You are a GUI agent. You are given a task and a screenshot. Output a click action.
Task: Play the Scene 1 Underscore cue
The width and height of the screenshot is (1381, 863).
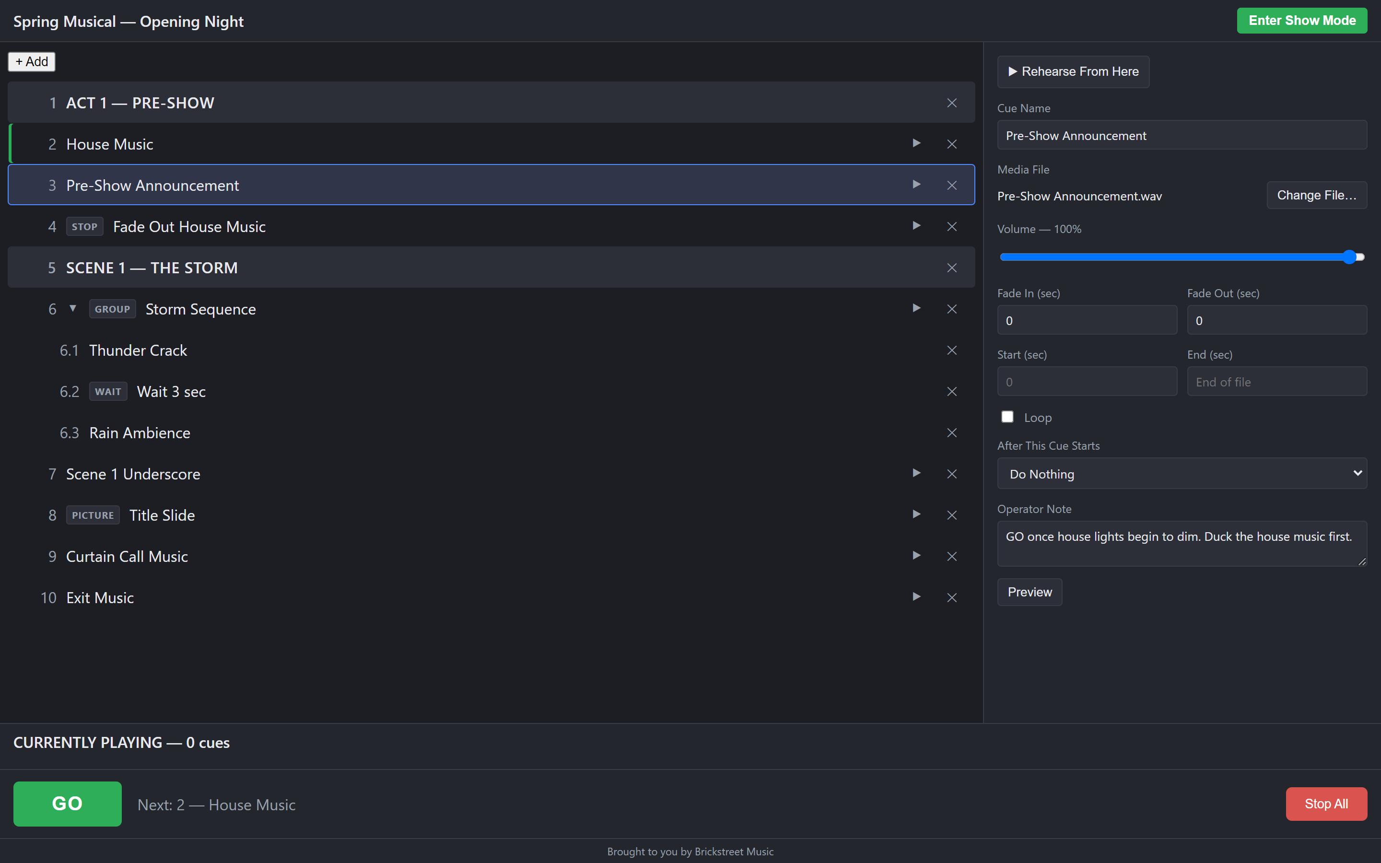tap(916, 473)
